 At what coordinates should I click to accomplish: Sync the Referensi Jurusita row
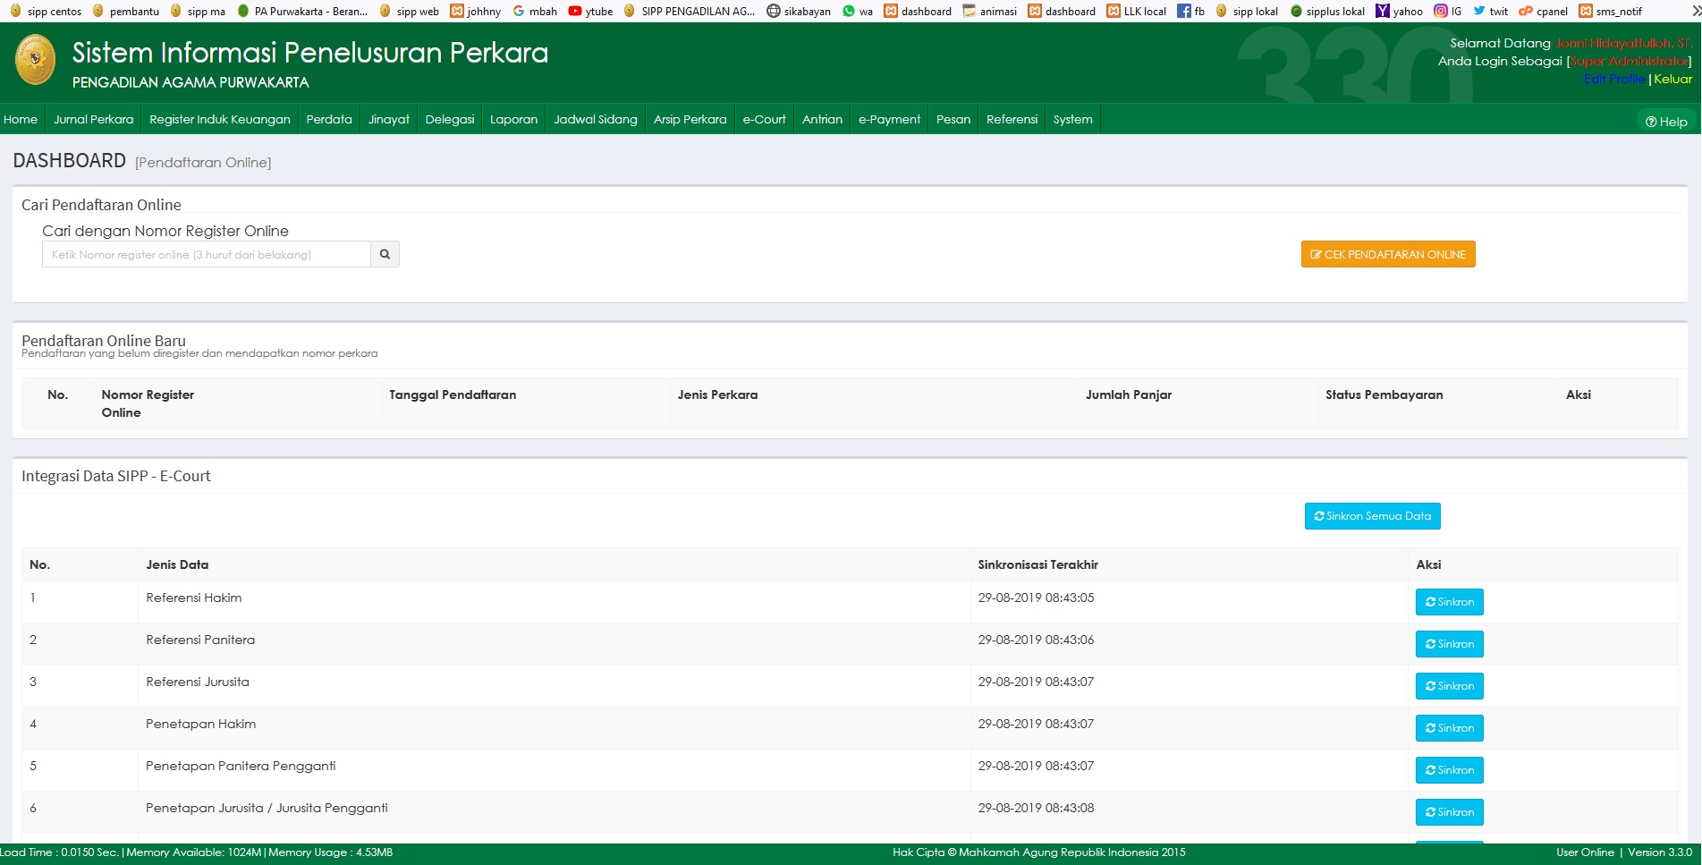coord(1450,686)
